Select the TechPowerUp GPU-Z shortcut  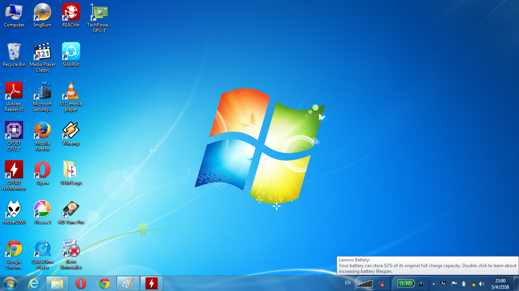tap(100, 18)
